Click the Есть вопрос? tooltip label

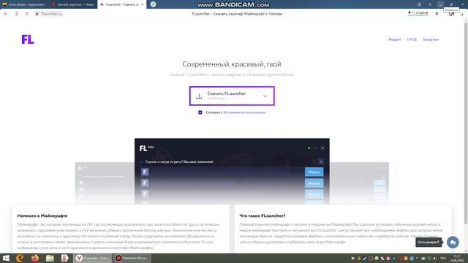point(429,242)
